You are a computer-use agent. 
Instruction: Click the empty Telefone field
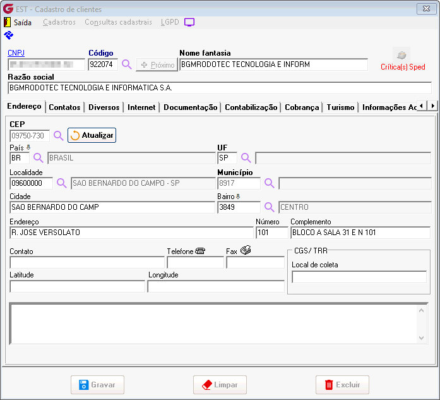[195, 262]
